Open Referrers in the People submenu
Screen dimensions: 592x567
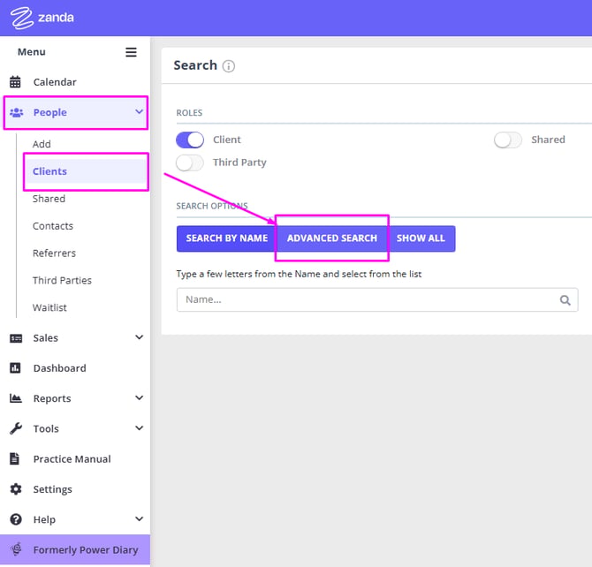click(x=54, y=253)
